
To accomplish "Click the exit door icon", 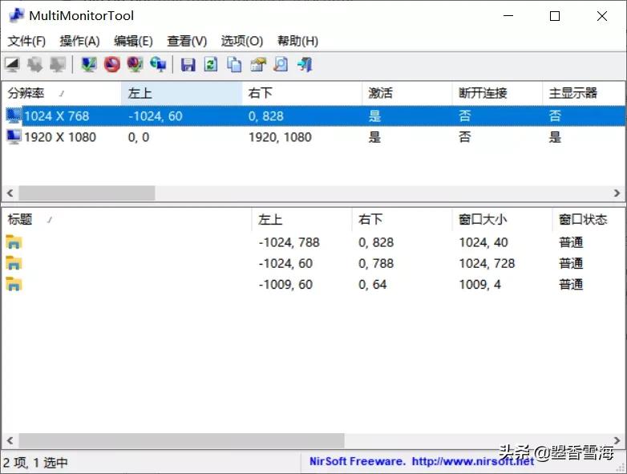I will pyautogui.click(x=305, y=64).
